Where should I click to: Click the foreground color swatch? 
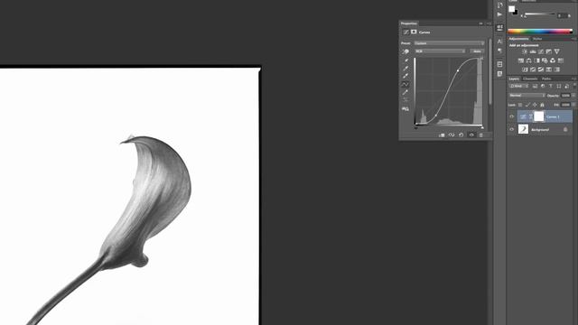512,9
